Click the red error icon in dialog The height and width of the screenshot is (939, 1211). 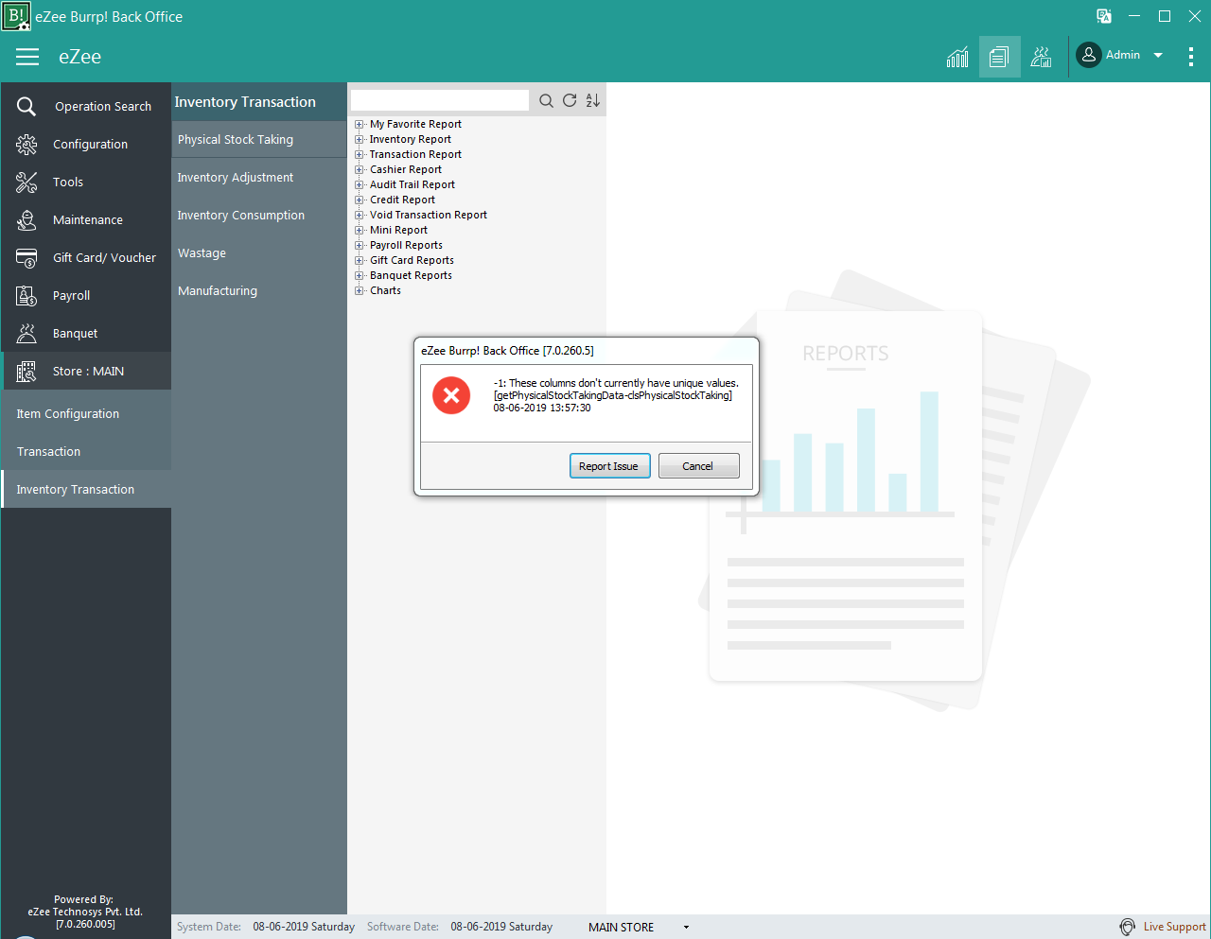point(451,395)
